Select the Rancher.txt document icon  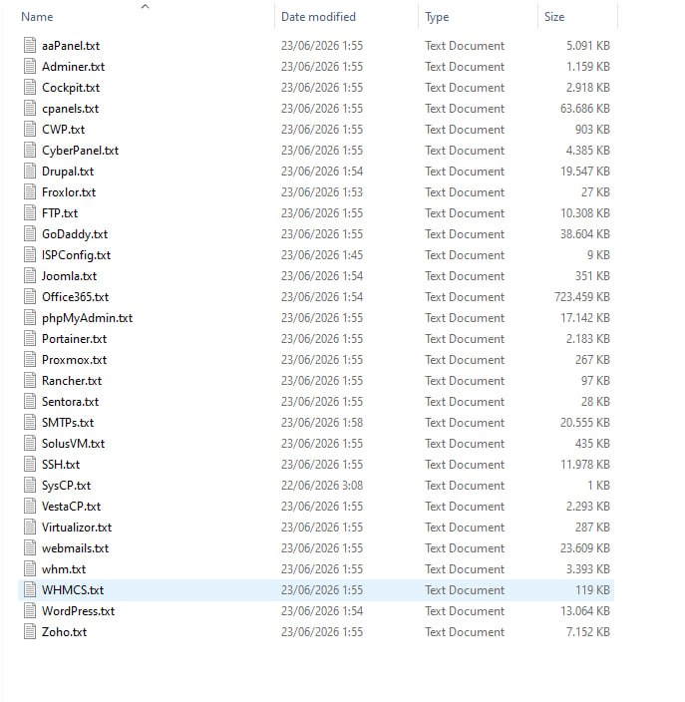pos(30,380)
